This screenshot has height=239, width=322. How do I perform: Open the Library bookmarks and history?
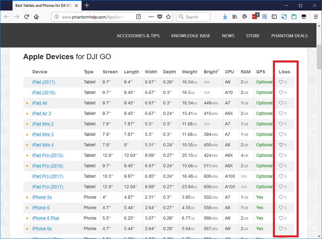235,17
